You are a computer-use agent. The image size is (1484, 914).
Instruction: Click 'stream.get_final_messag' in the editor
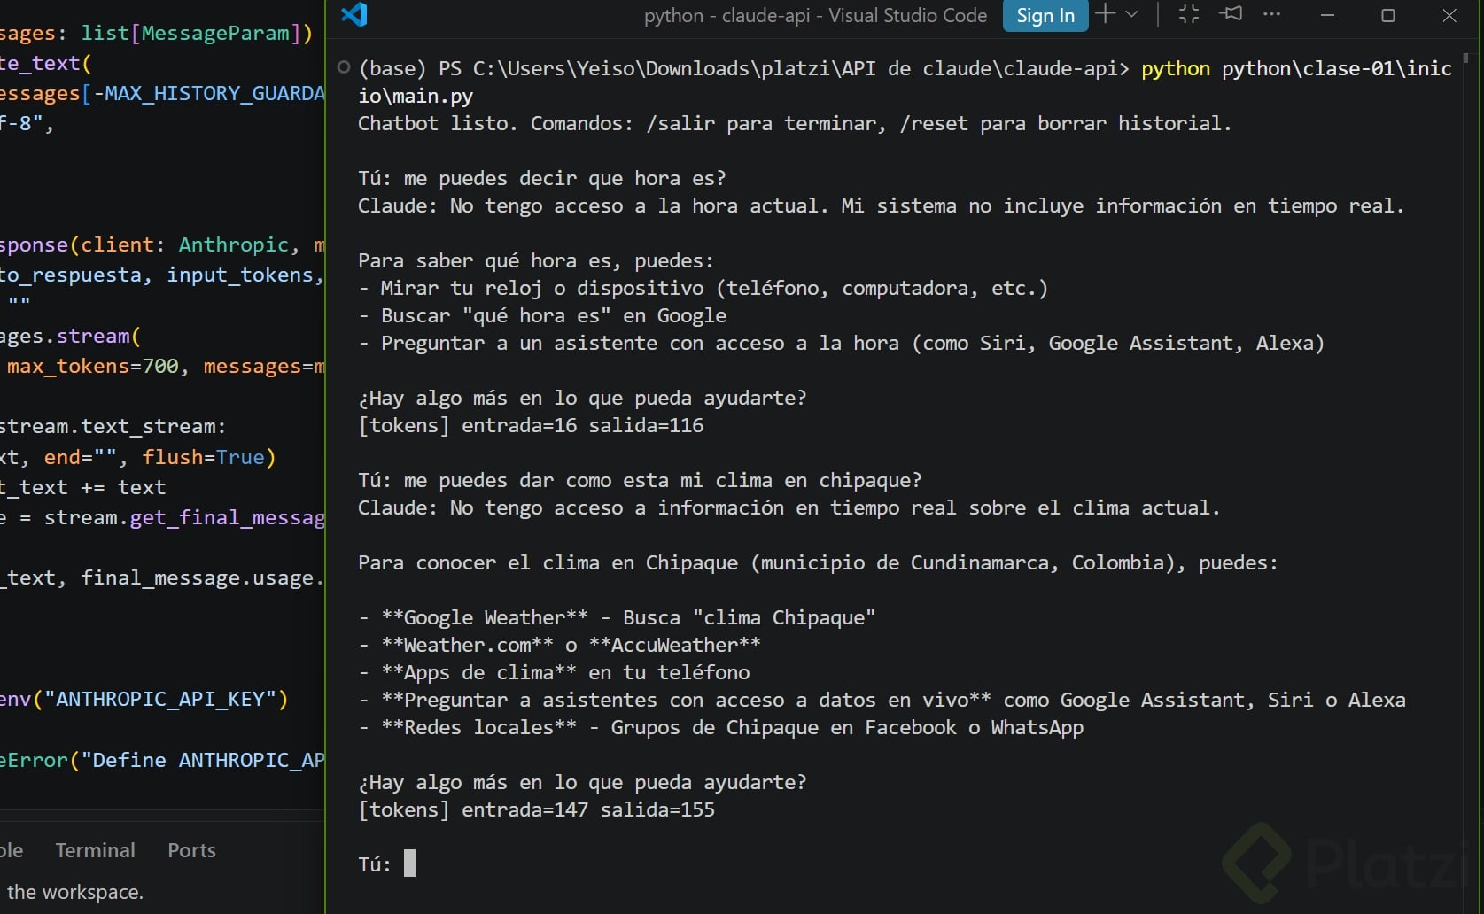[x=184, y=518]
